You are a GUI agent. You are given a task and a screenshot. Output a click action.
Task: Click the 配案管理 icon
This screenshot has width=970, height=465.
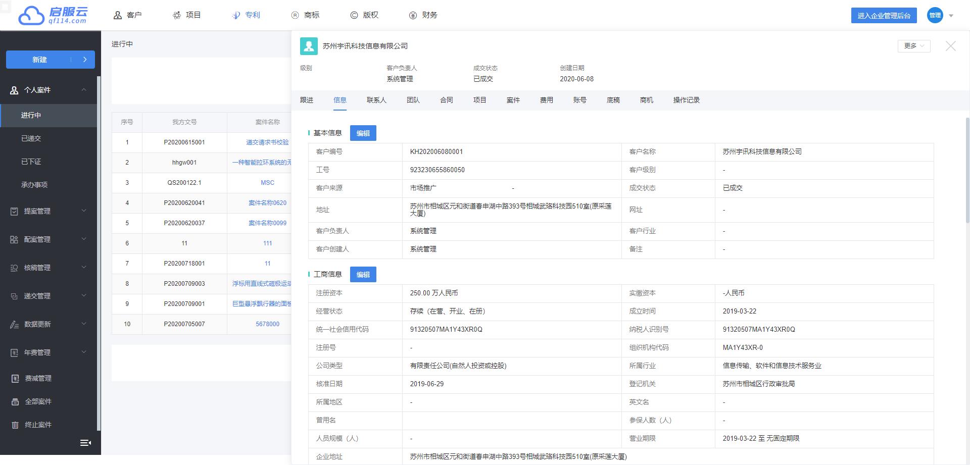[14, 239]
